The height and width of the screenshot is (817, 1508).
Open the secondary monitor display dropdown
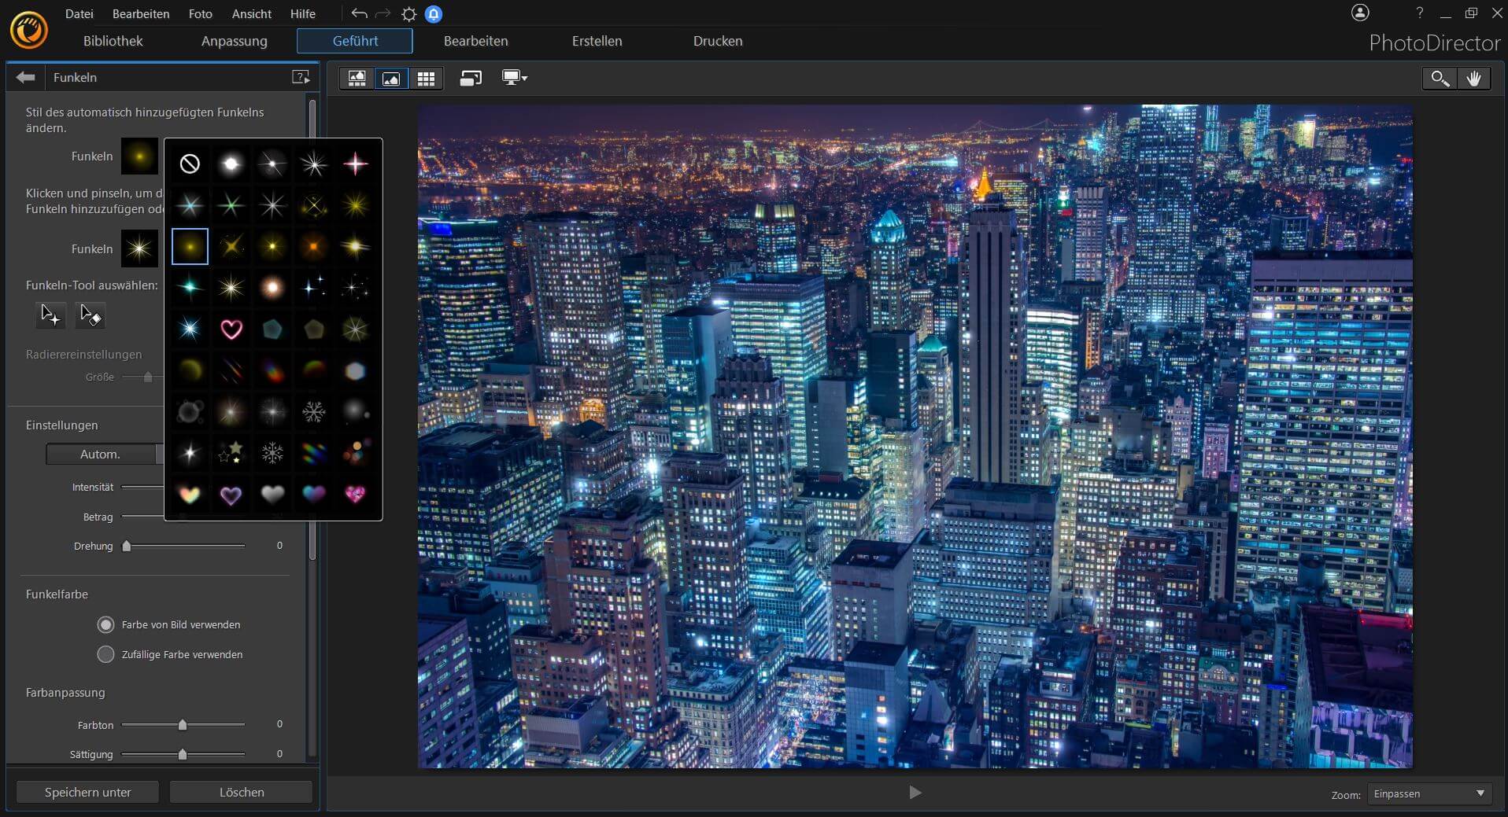pos(515,78)
